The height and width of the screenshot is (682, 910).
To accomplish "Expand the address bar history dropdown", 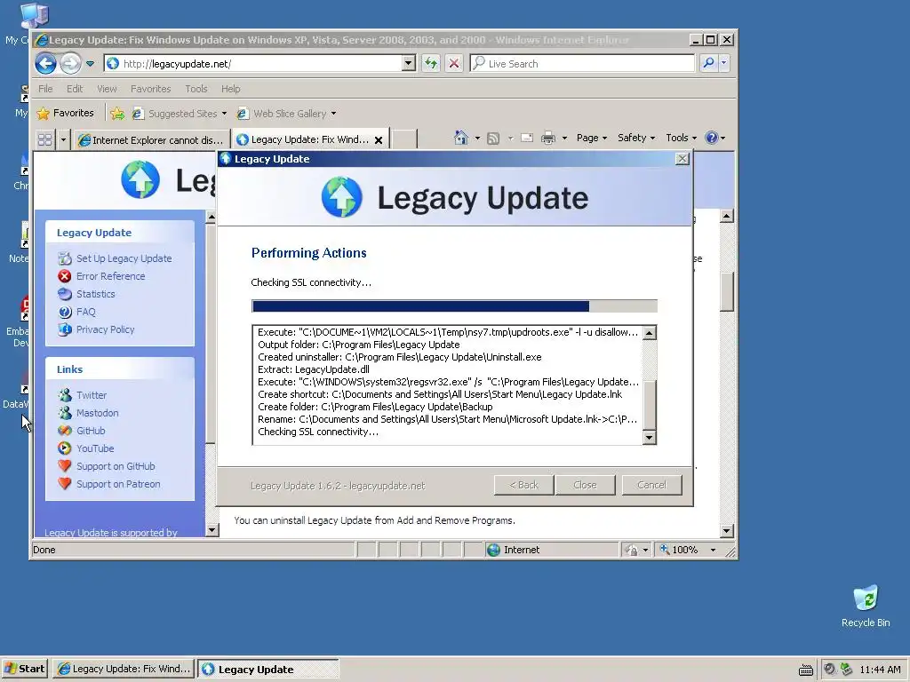I will pos(409,63).
